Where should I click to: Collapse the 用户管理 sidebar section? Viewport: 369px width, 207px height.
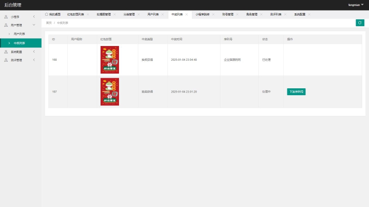click(34, 25)
